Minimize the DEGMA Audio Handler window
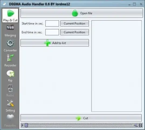 [129, 4]
